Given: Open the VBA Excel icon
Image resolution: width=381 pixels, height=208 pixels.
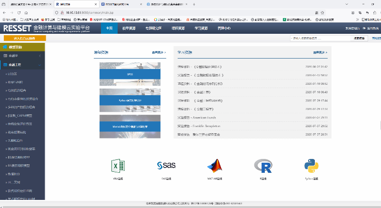Looking at the screenshot, I should click(118, 166).
